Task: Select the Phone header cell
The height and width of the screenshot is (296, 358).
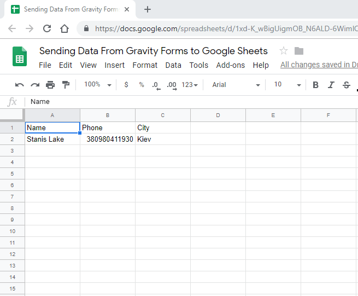Action: [108, 128]
